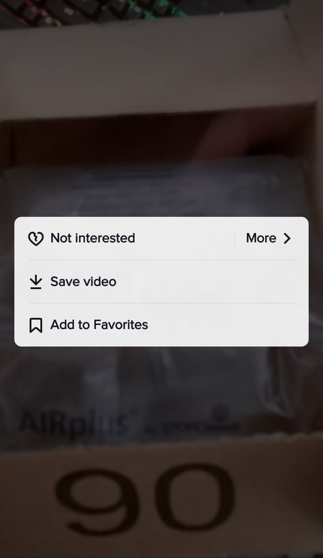Viewport: 323px width, 558px height.
Task: Dismiss the menu by tapping the dimmed video above it
Action: [x=161, y=107]
